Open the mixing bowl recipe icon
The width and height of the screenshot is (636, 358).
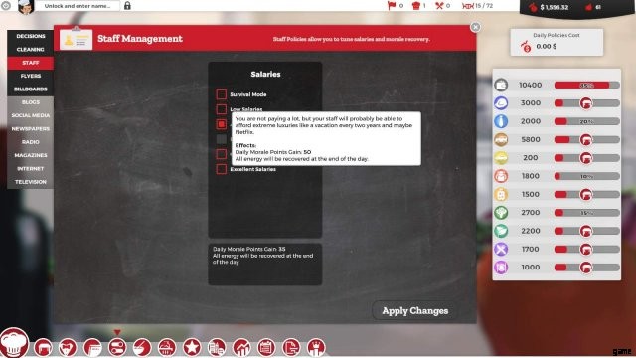point(142,348)
